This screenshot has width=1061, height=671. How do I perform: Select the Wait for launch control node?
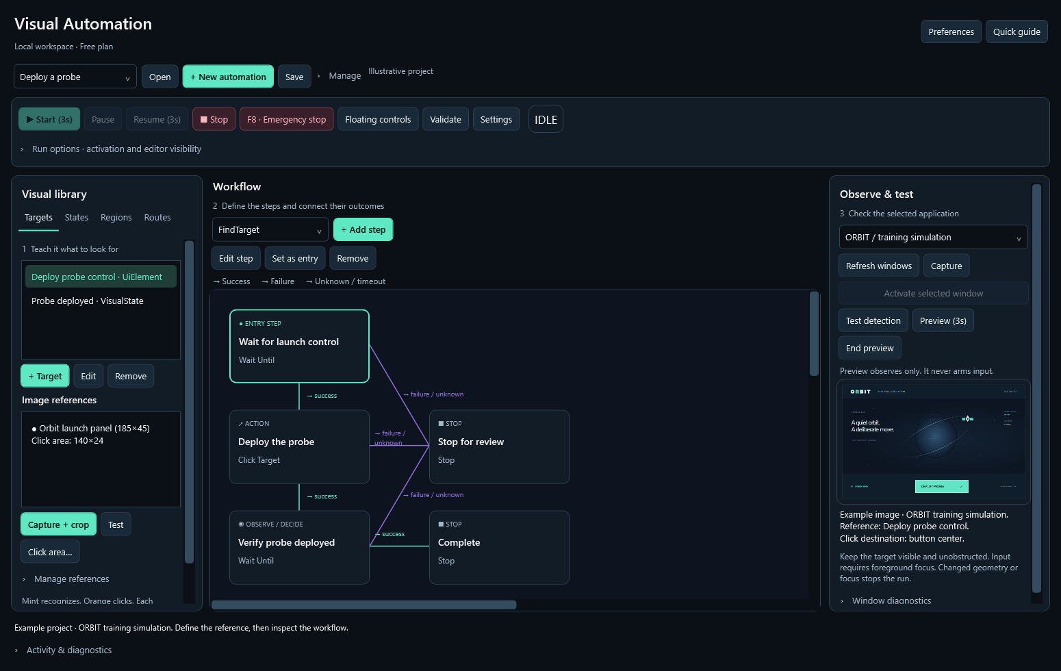[x=299, y=346]
